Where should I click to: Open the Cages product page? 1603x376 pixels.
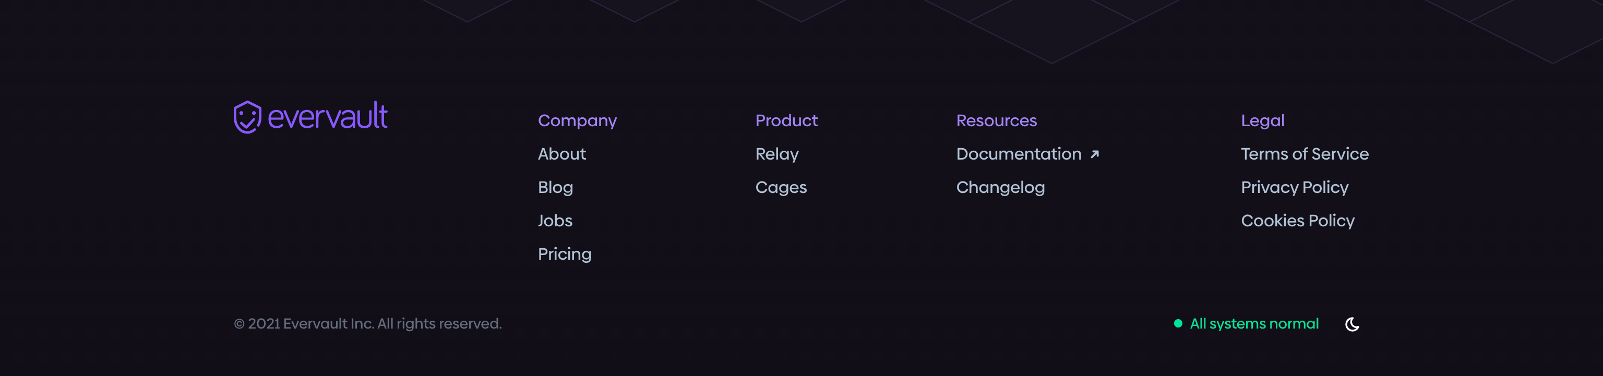coord(781,187)
